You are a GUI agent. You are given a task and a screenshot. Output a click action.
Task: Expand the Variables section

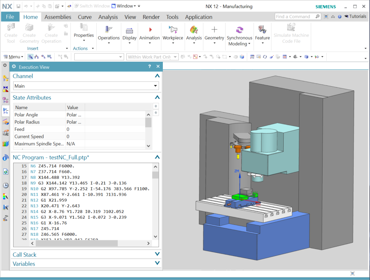pos(157,263)
